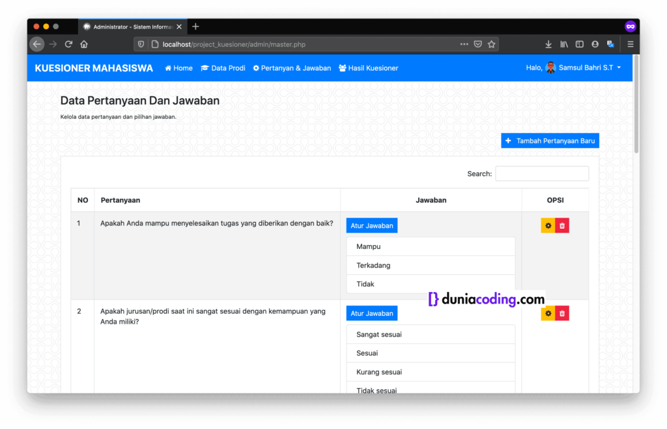Open the Firefox hamburger menu
Viewport: 667px width, 429px height.
pos(630,44)
